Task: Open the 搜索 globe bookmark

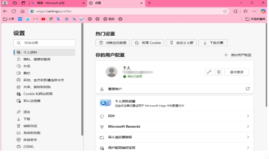Action: tap(109, 19)
